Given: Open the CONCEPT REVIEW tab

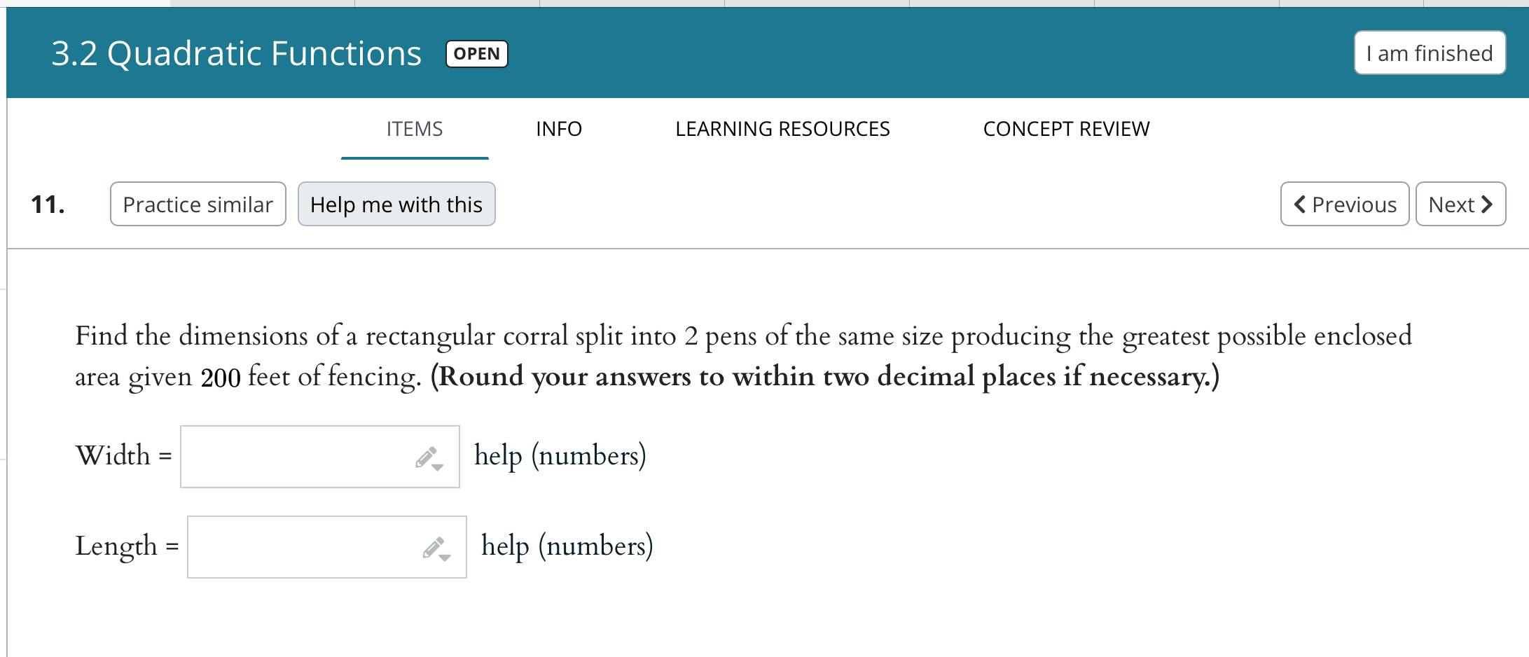Looking at the screenshot, I should point(1067,129).
